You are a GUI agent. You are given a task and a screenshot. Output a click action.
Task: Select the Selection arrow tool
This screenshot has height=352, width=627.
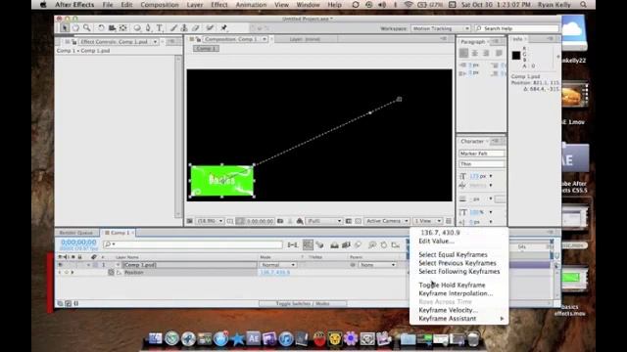click(x=64, y=28)
